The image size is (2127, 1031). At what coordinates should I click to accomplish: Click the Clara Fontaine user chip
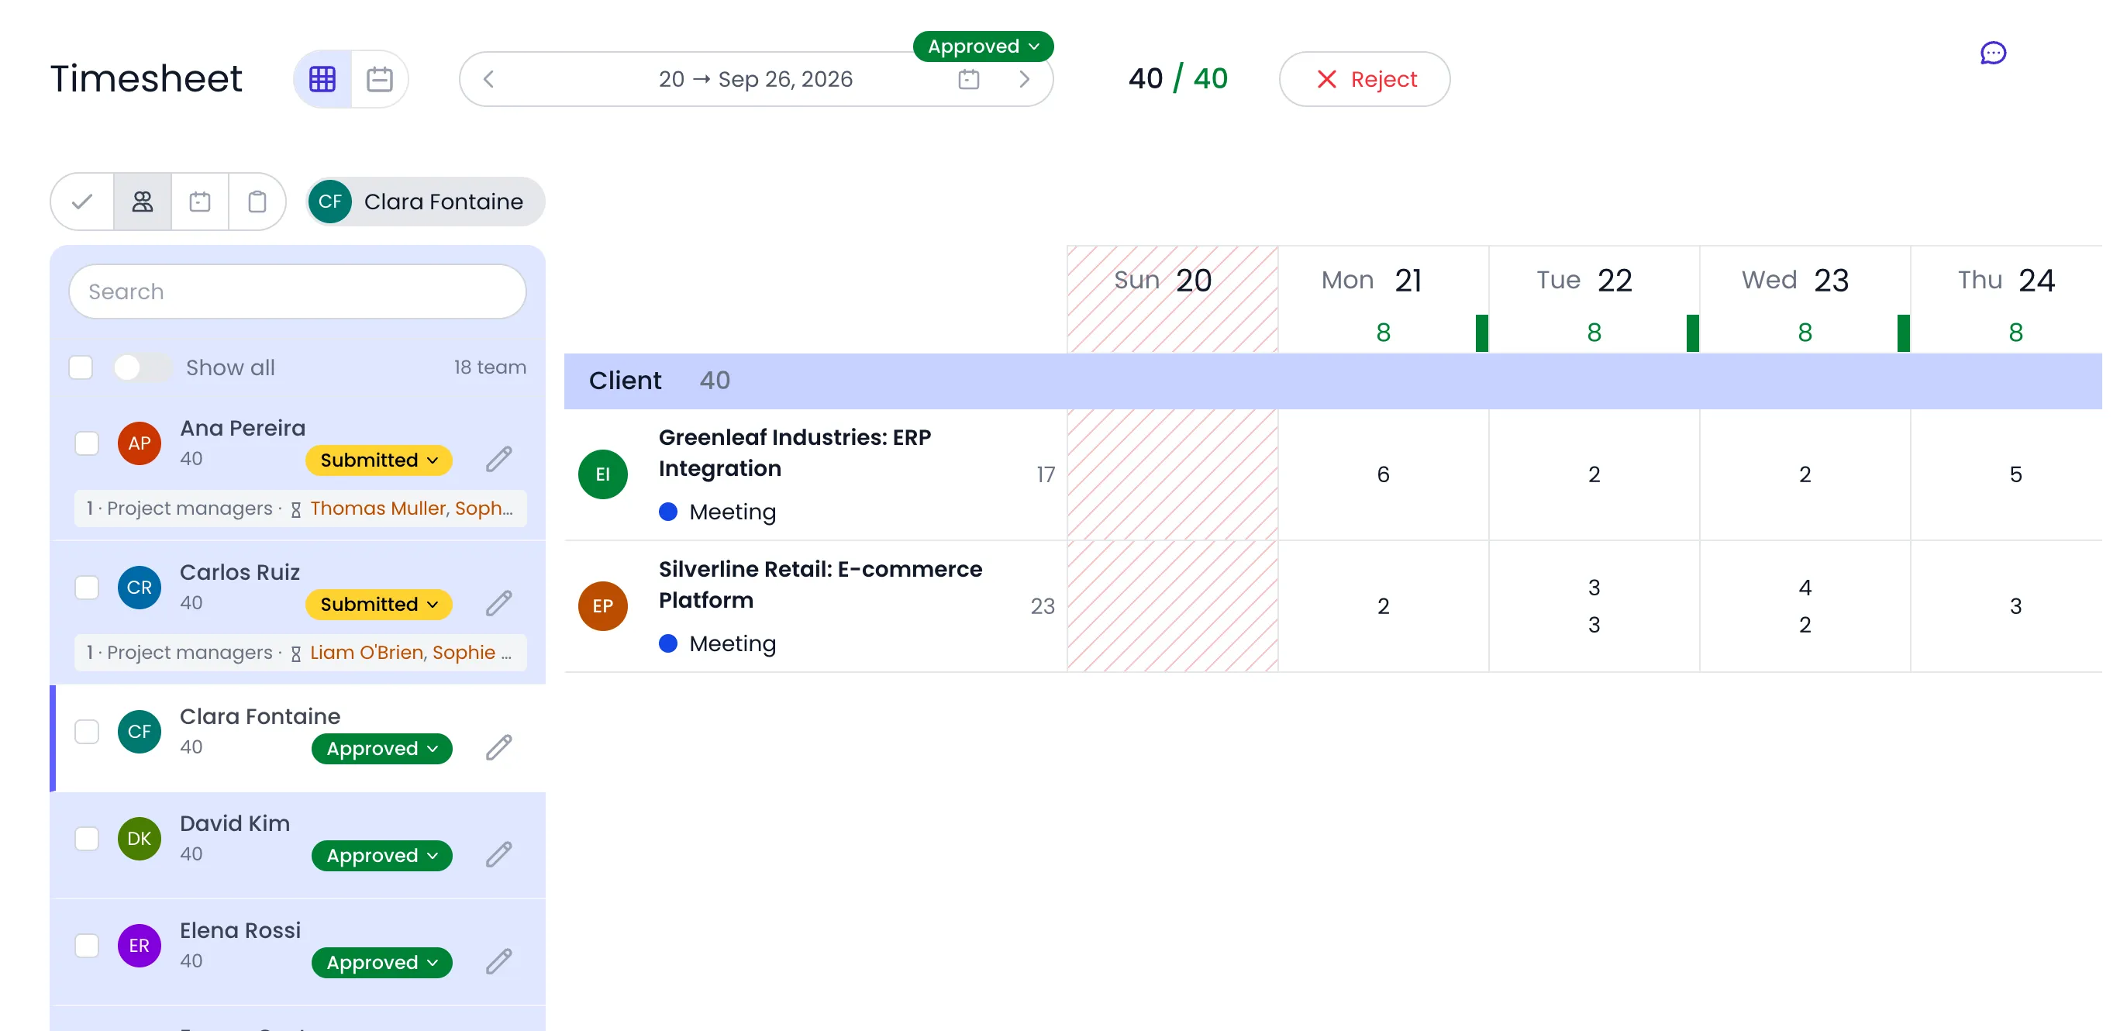tap(425, 202)
